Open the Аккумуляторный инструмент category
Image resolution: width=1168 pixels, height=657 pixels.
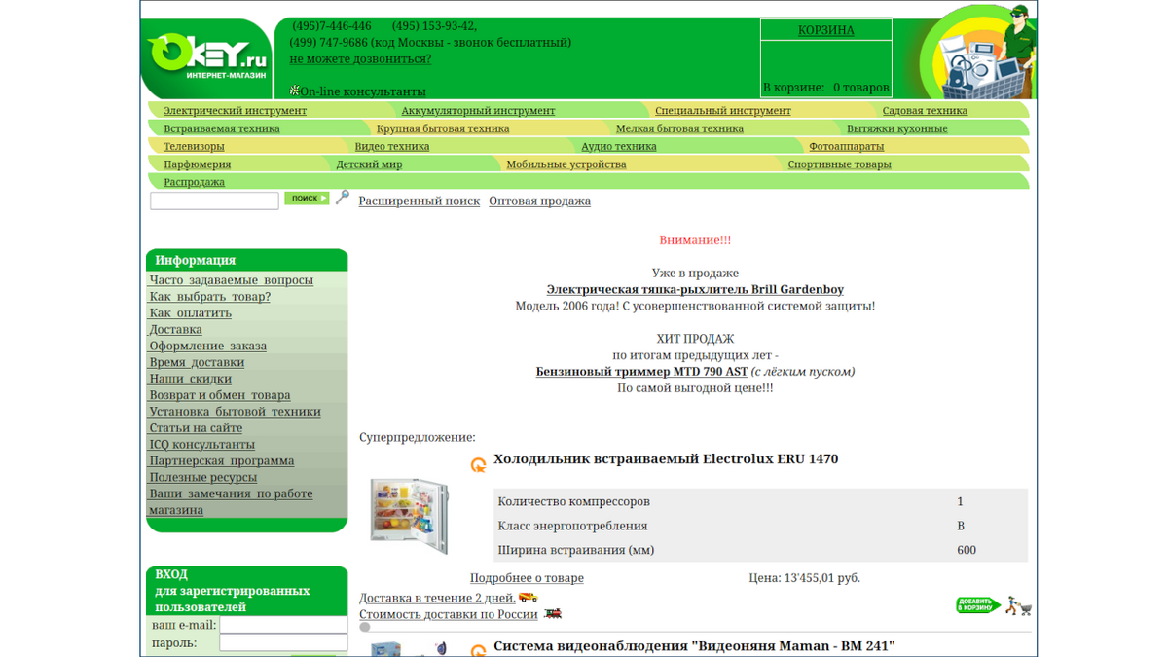coord(478,111)
